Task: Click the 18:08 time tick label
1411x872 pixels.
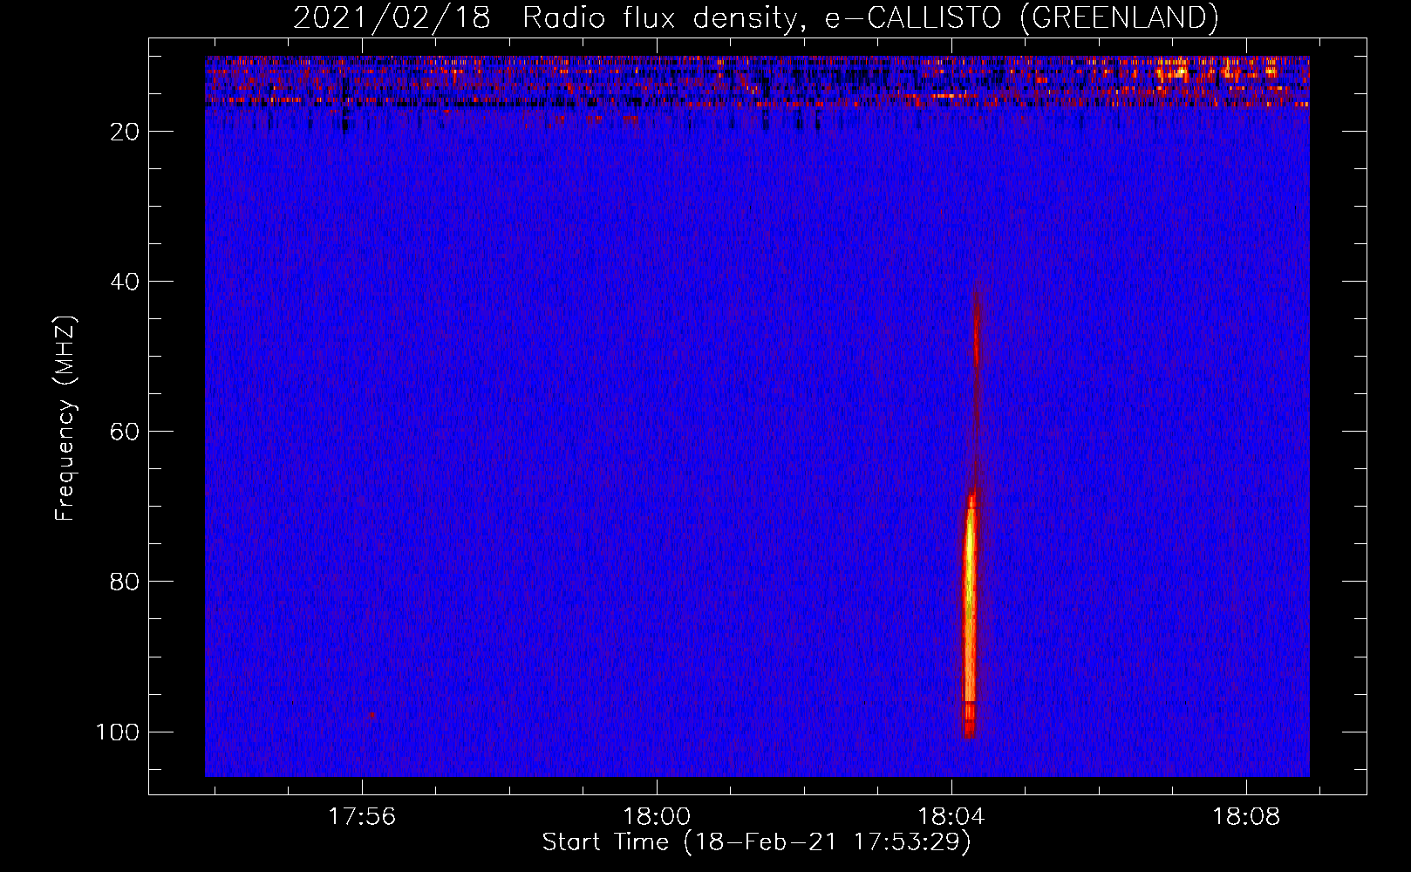Action: pyautogui.click(x=1246, y=816)
